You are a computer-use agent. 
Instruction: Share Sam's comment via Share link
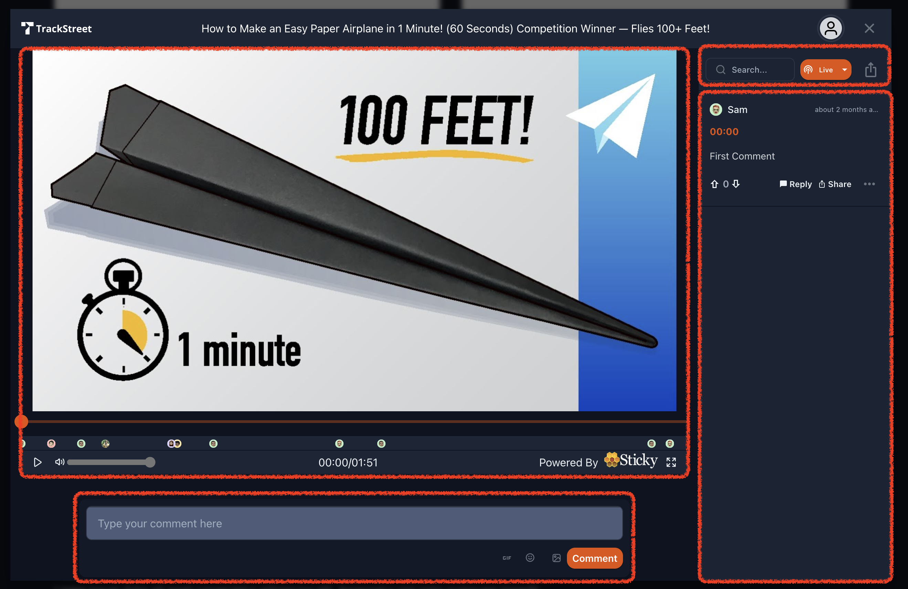coord(835,184)
